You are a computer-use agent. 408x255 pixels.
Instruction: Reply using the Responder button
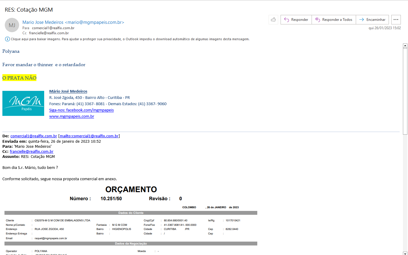(296, 20)
